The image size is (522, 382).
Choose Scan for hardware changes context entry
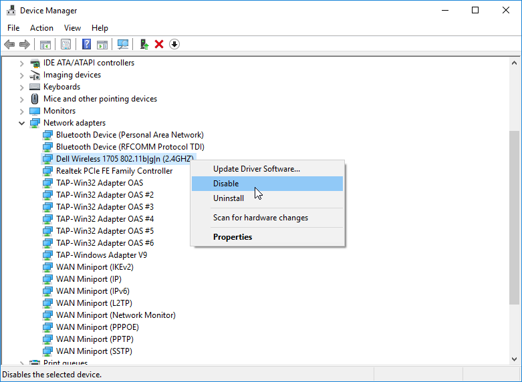point(267,218)
